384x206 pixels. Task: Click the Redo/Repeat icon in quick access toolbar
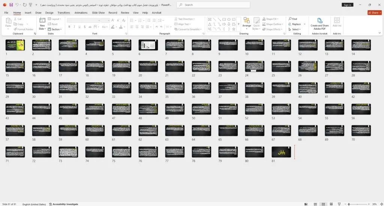25,5
